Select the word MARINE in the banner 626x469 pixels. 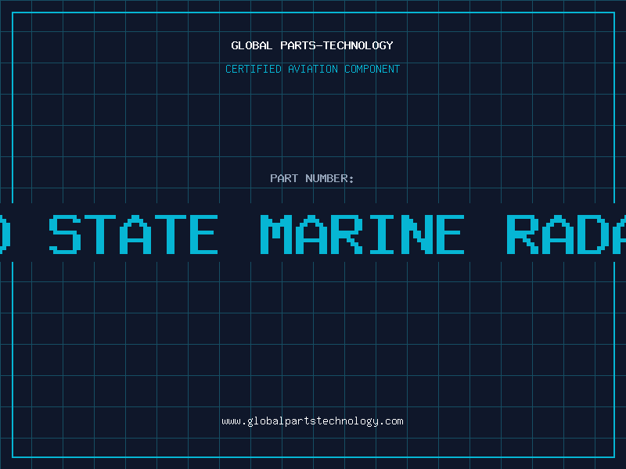(362, 234)
